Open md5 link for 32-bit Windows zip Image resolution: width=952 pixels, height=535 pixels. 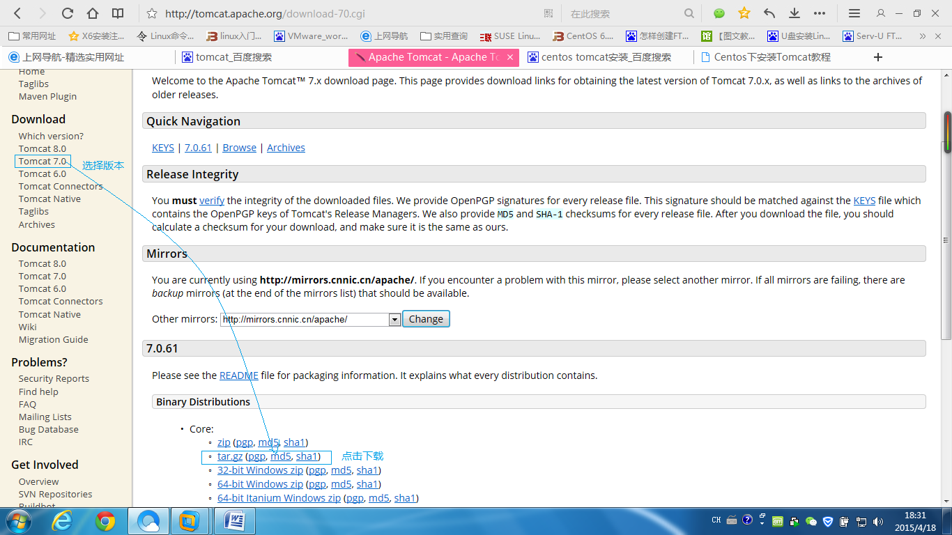coord(341,470)
